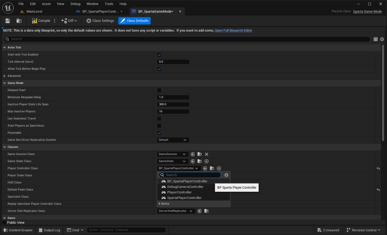Image resolution: width=387 pixels, height=235 pixels.
Task: Collapse the Actor Tick section
Action: point(4,48)
